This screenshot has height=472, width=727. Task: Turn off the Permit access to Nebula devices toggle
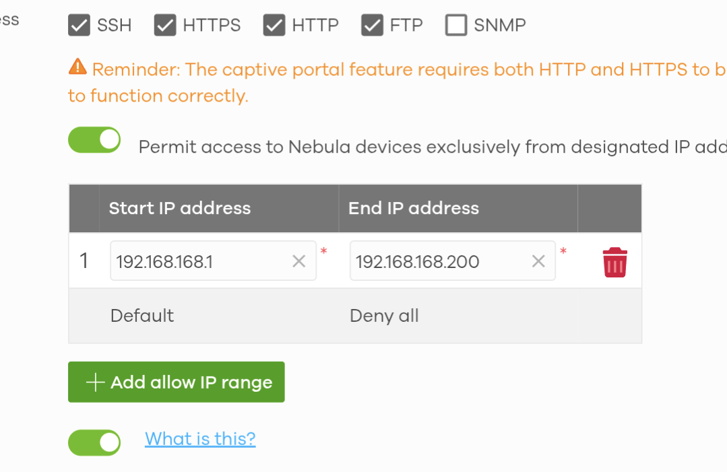tap(94, 140)
